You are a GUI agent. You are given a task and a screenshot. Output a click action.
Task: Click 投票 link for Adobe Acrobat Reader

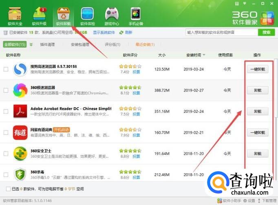coord(136,114)
